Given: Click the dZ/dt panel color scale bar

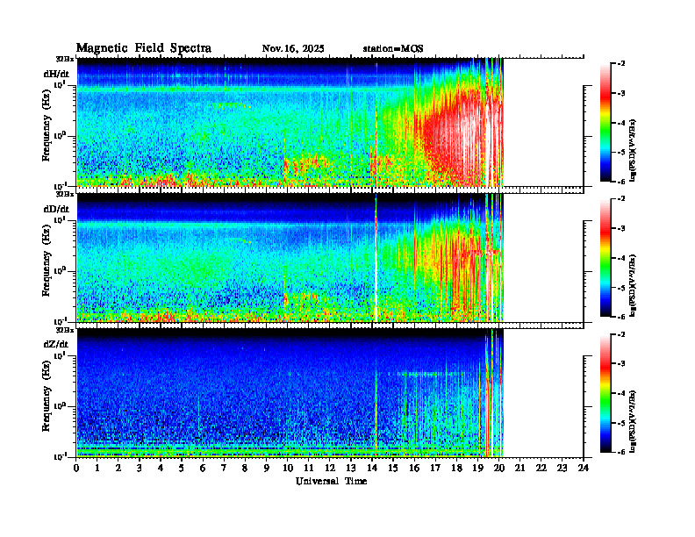Looking at the screenshot, I should (x=605, y=393).
